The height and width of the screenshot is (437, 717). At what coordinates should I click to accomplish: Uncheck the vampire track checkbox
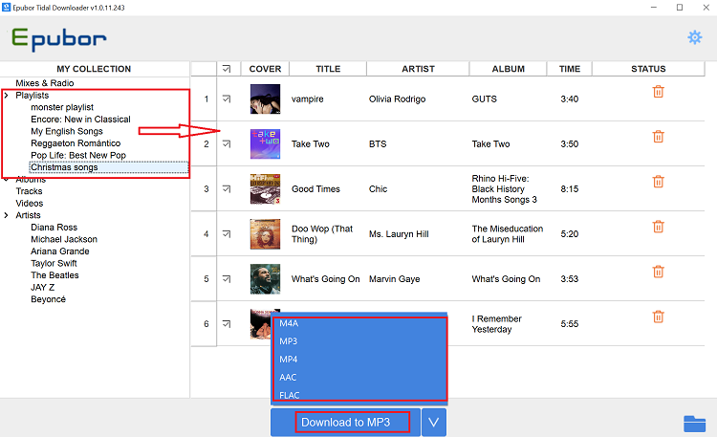[227, 98]
